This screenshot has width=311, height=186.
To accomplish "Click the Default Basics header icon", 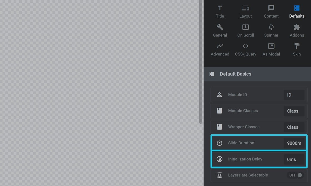I will coord(212,74).
